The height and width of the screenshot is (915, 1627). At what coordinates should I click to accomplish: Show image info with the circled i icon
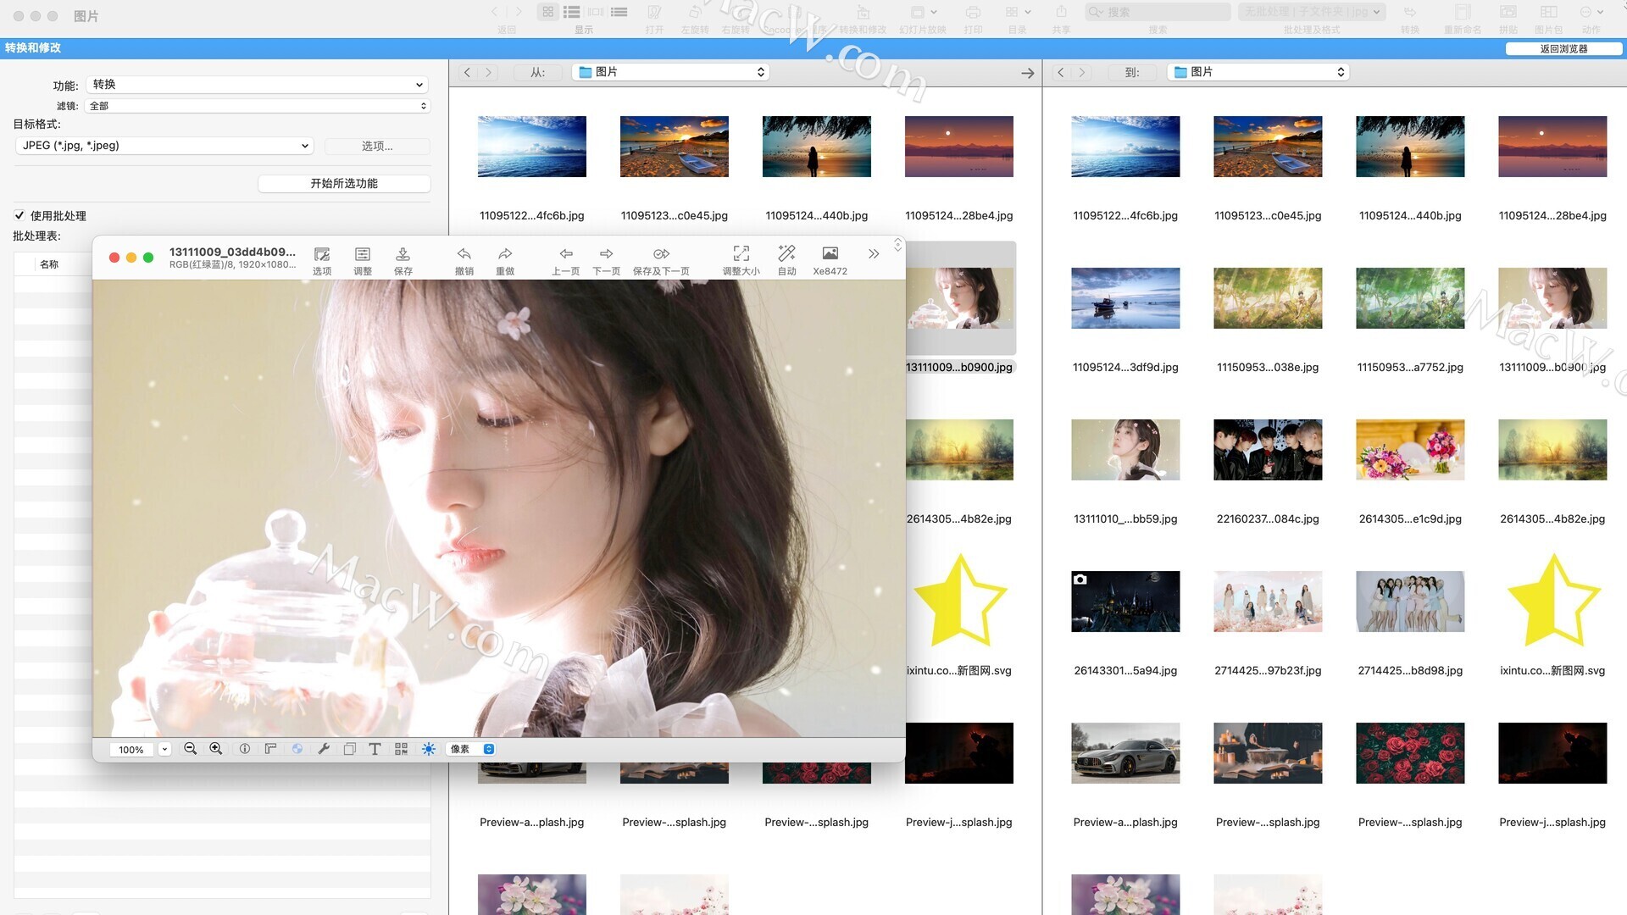coord(245,749)
